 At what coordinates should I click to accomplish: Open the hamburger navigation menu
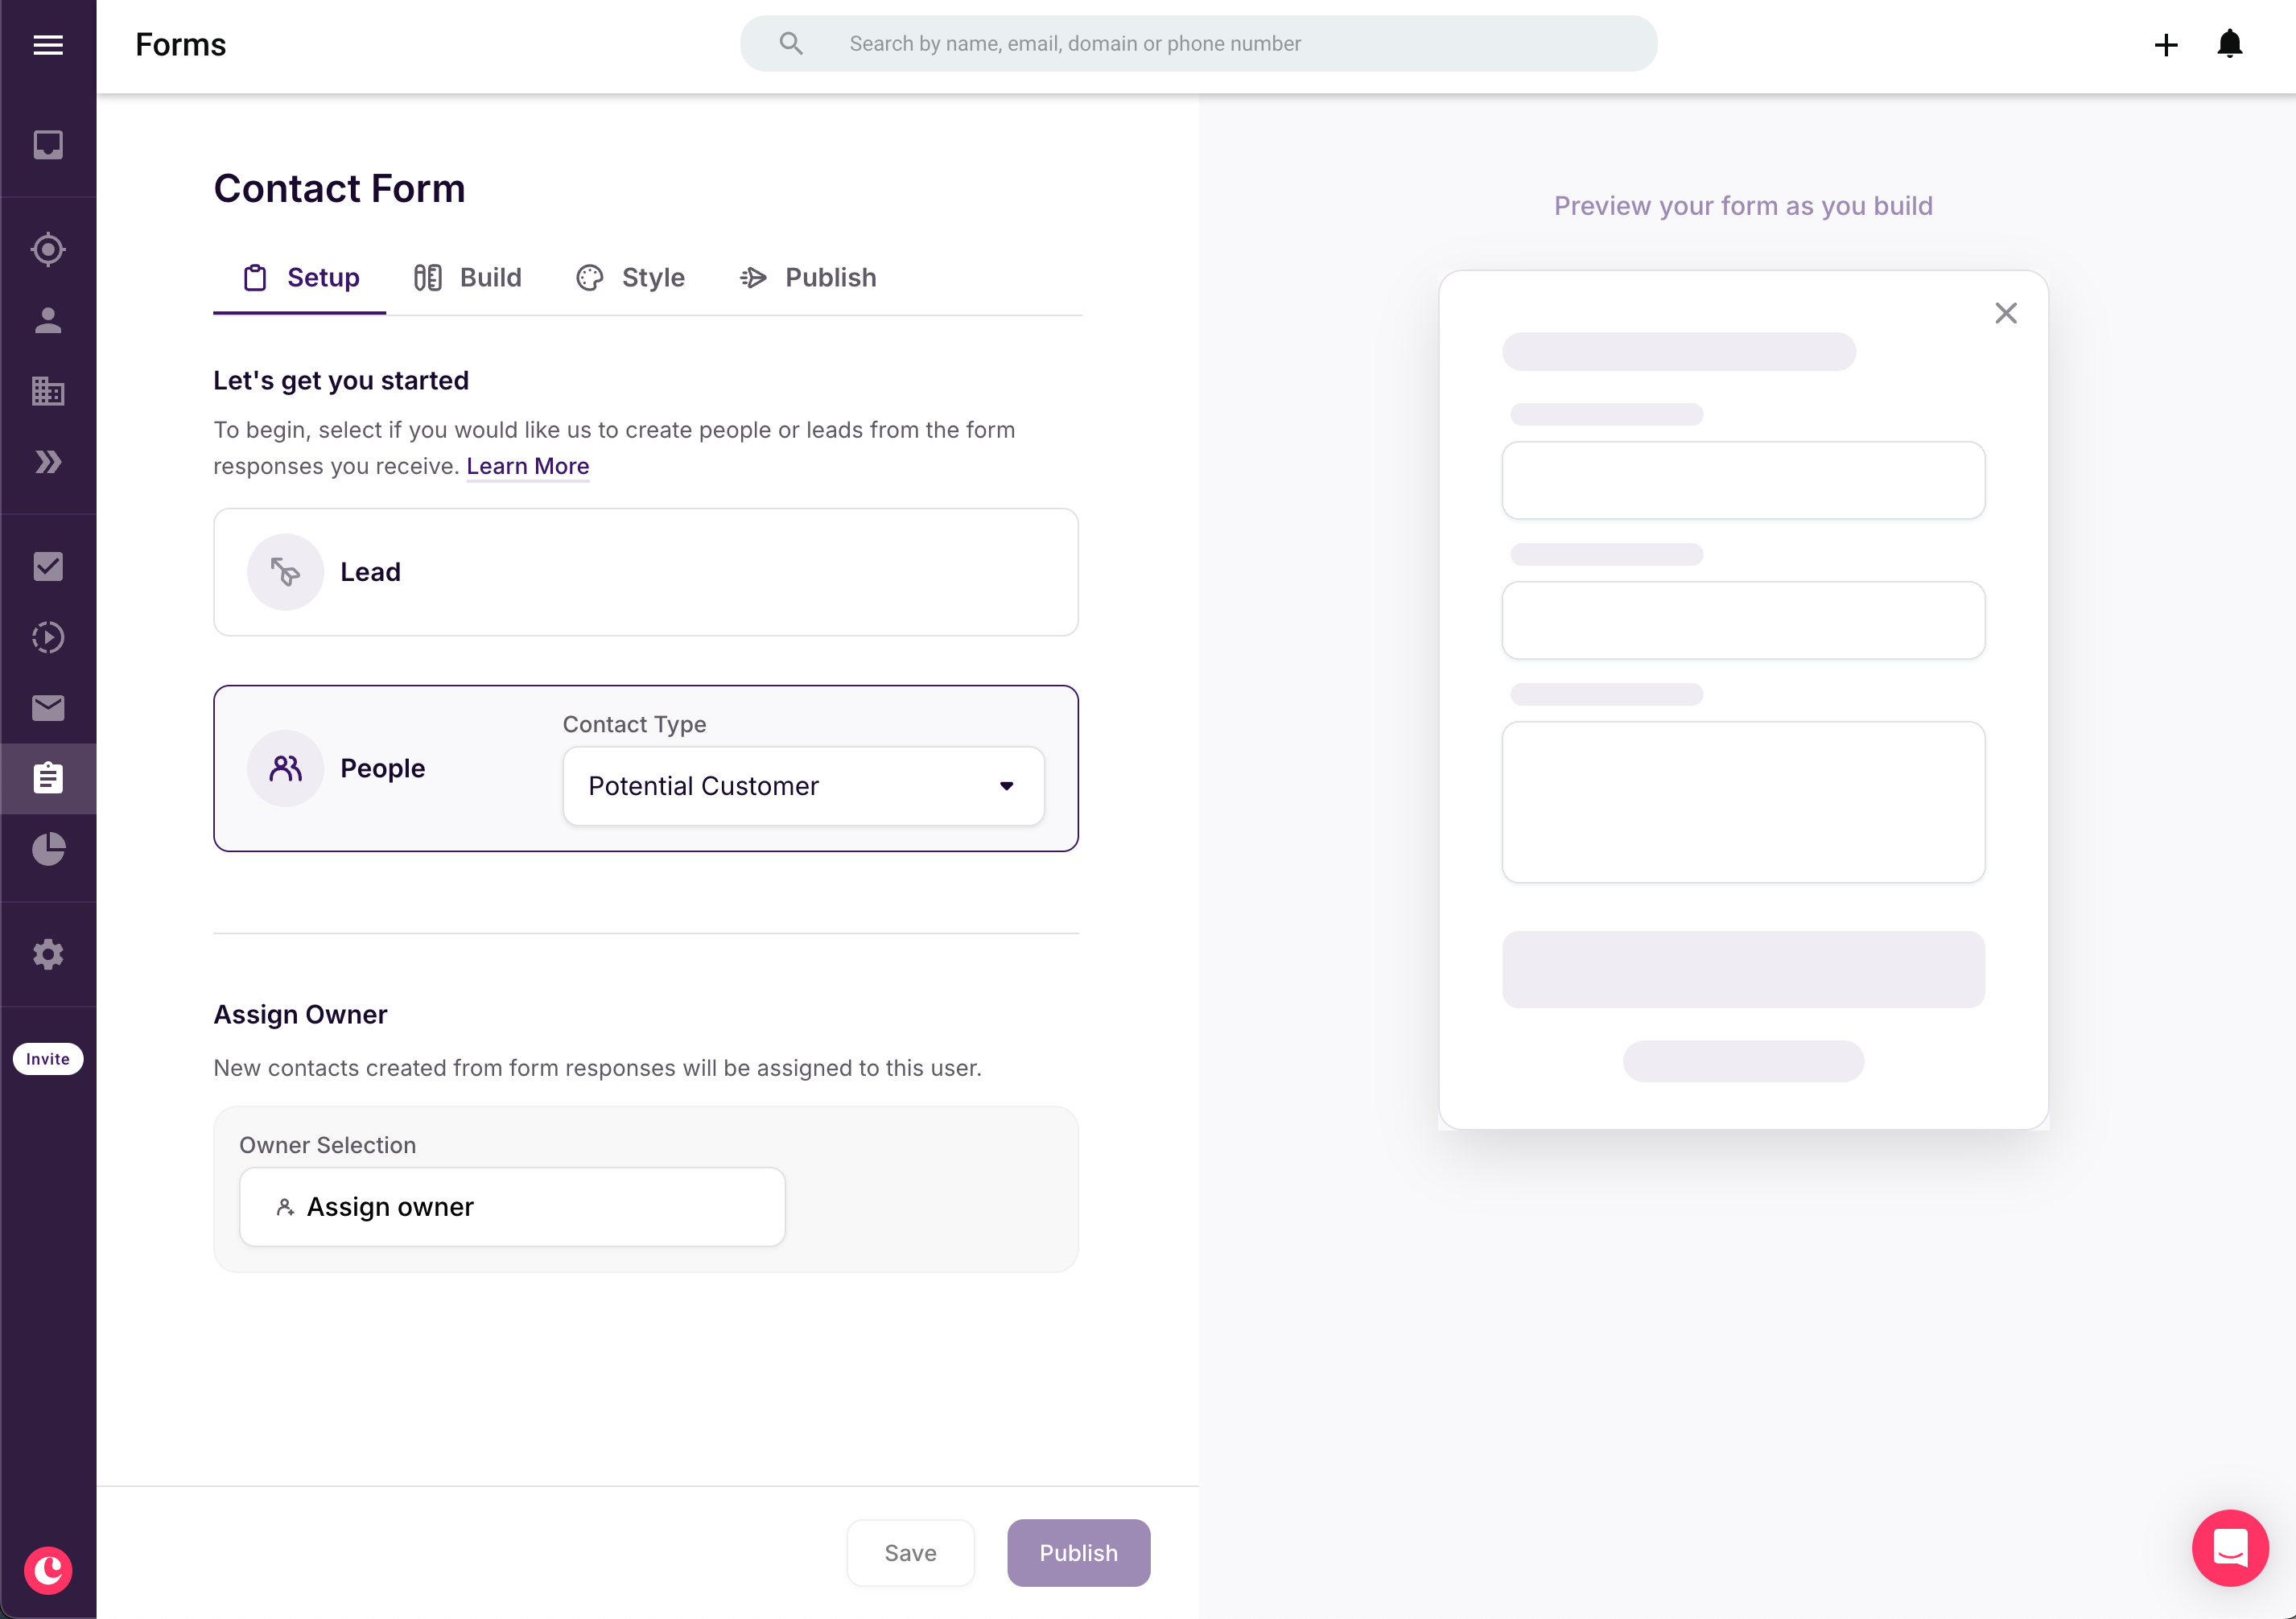click(48, 45)
